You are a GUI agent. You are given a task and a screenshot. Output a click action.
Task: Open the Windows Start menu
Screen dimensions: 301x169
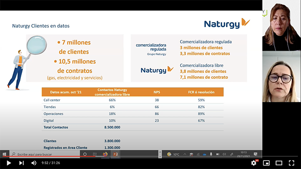4,154
